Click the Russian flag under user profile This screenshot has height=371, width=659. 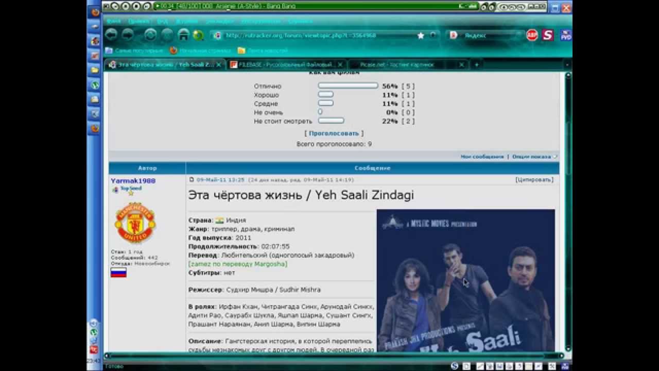118,273
